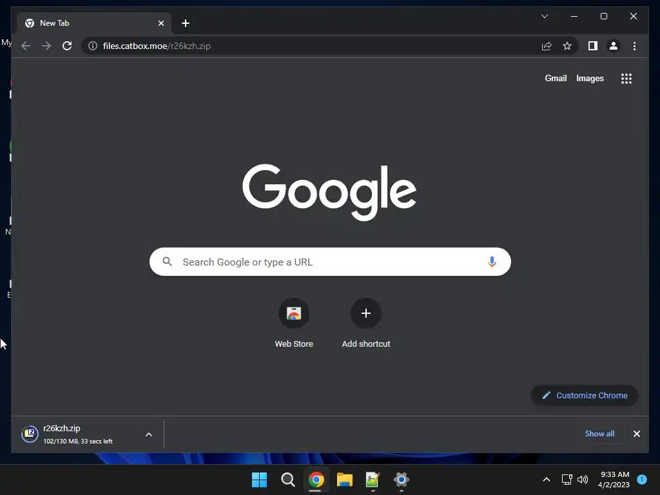Minimize the Chrome window

point(574,16)
